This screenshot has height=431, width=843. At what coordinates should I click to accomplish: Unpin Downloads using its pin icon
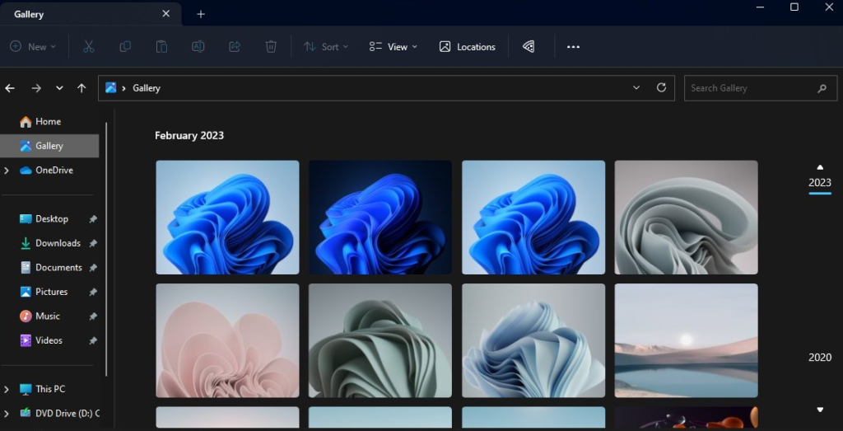(93, 243)
